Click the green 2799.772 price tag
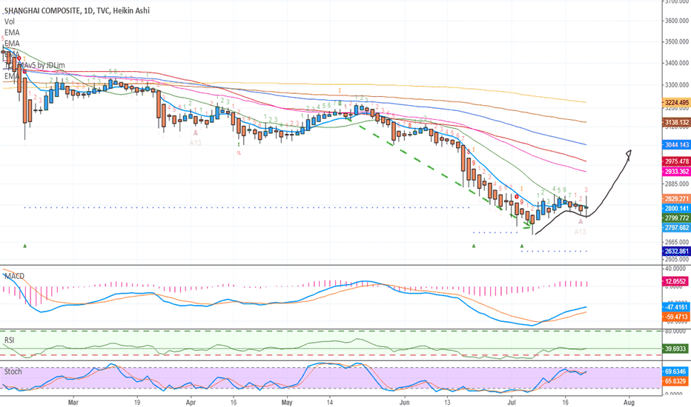The width and height of the screenshot is (691, 407). tap(676, 218)
